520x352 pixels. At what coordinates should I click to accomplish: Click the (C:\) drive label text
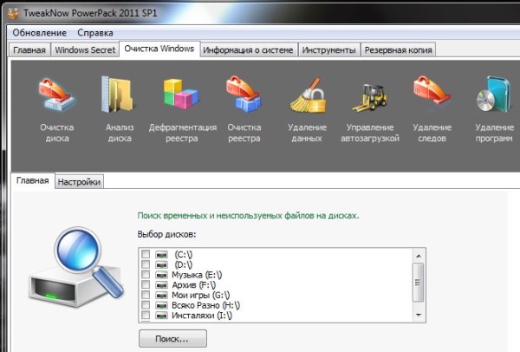[x=184, y=254]
